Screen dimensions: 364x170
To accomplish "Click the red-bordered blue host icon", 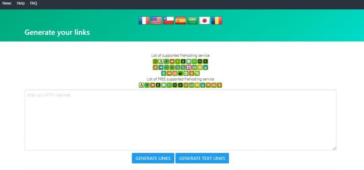I will point(189,67).
